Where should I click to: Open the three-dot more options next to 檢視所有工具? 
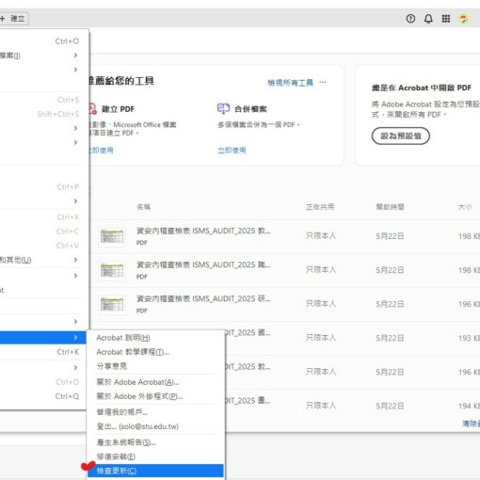(323, 82)
